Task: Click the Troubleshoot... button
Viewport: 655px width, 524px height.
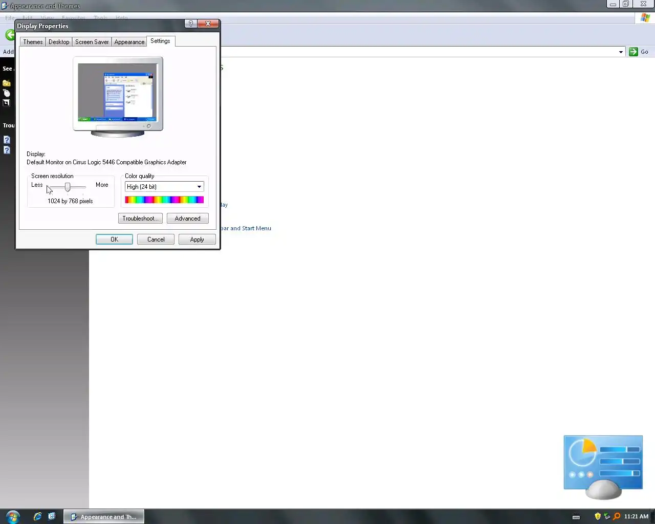Action: (x=140, y=219)
